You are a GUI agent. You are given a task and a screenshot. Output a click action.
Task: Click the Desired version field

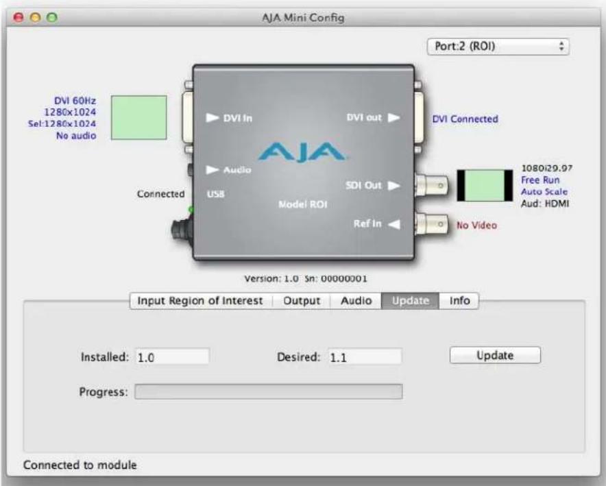tap(365, 356)
